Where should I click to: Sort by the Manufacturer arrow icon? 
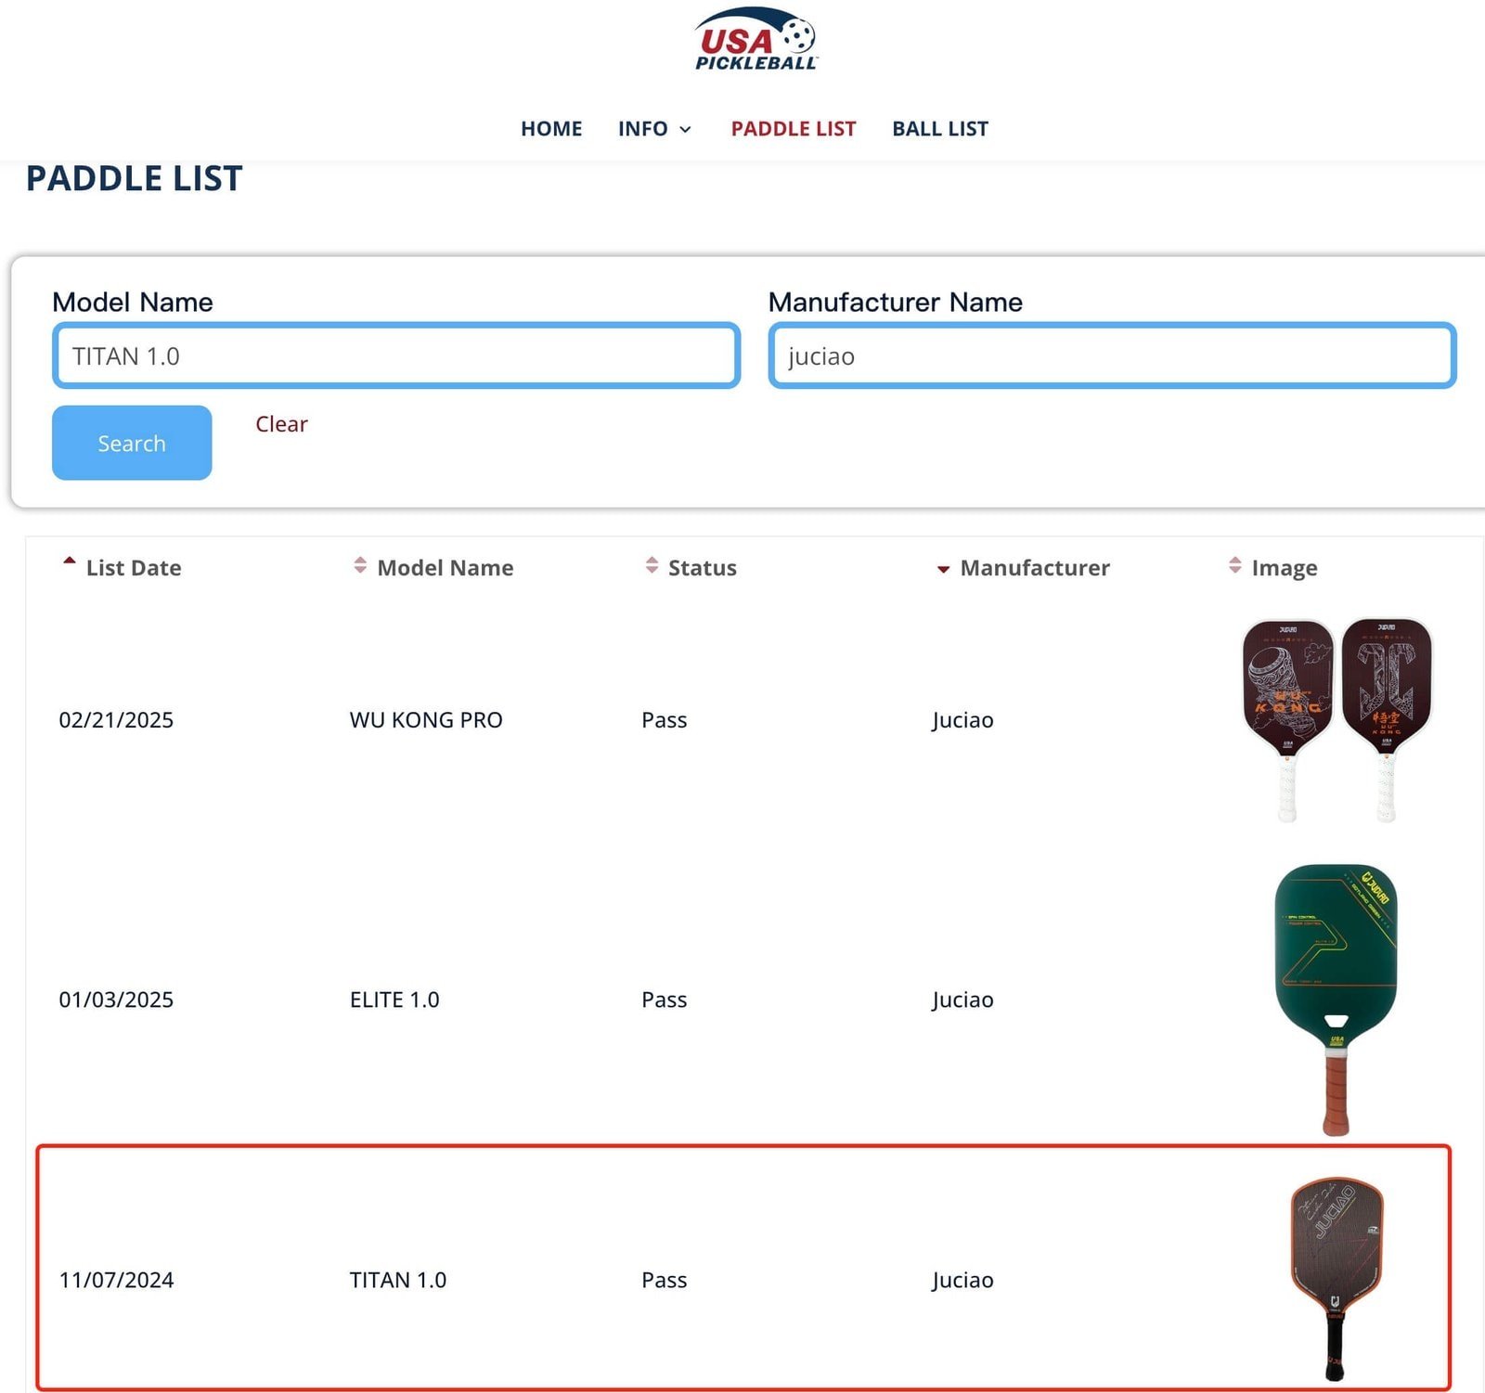pyautogui.click(x=943, y=569)
